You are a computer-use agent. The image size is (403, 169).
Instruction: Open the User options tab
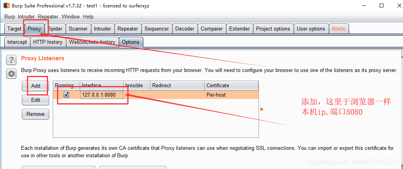pyautogui.click(x=311, y=29)
